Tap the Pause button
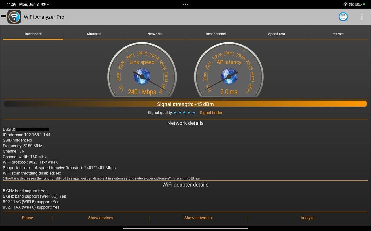Viewport: 371px width, 231px height. point(27,218)
